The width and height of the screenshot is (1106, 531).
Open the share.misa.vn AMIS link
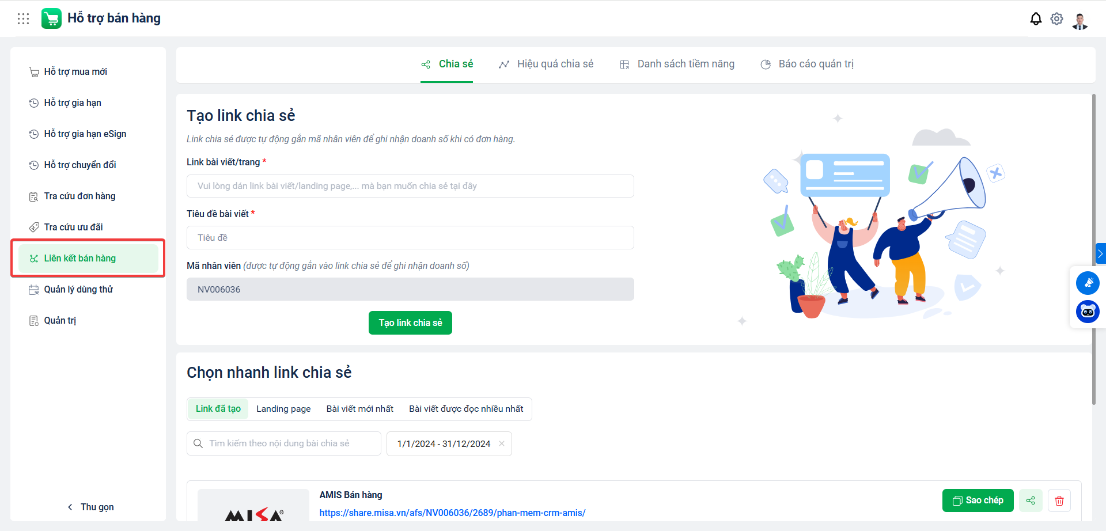point(452,513)
